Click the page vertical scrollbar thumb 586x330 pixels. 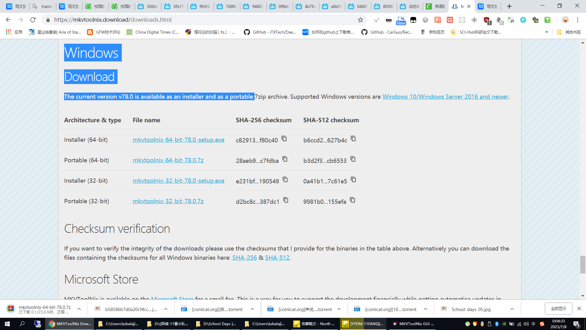pos(583,265)
